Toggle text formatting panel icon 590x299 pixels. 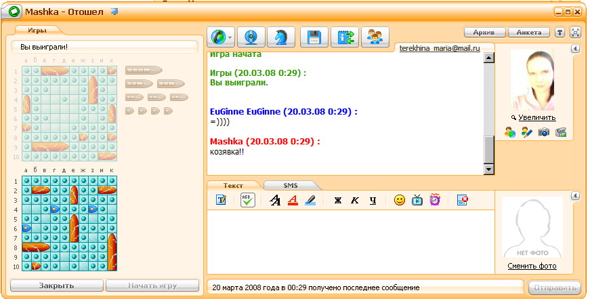click(221, 200)
